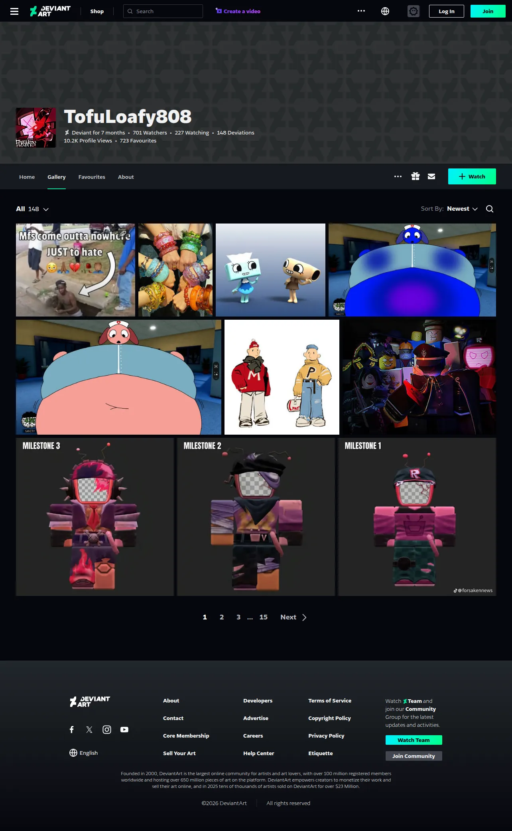512x831 pixels.
Task: Switch to the Home tab
Action: [x=27, y=177]
